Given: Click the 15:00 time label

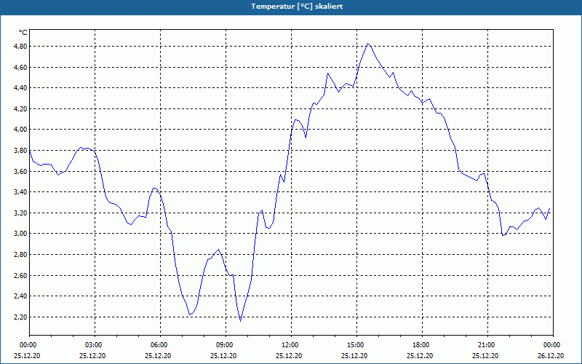Looking at the screenshot, I should tap(356, 345).
